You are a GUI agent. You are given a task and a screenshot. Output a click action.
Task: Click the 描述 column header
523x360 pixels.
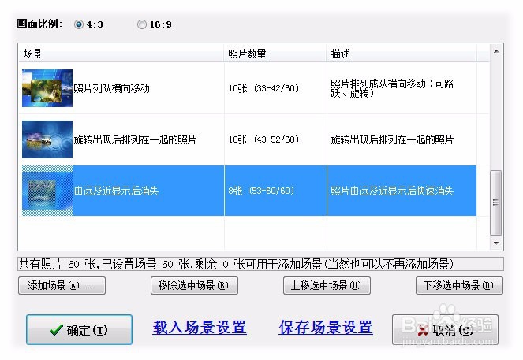402,54
